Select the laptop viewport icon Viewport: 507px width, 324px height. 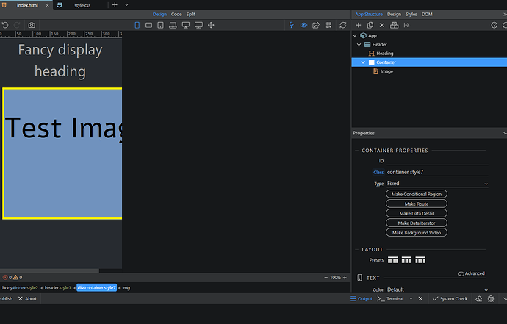click(x=173, y=25)
